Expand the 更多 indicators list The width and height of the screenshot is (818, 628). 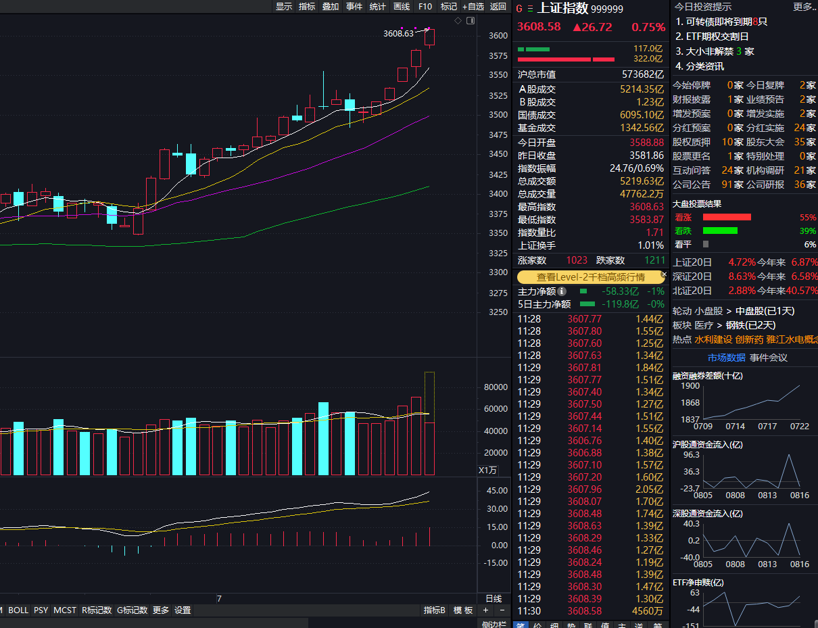[x=161, y=610]
